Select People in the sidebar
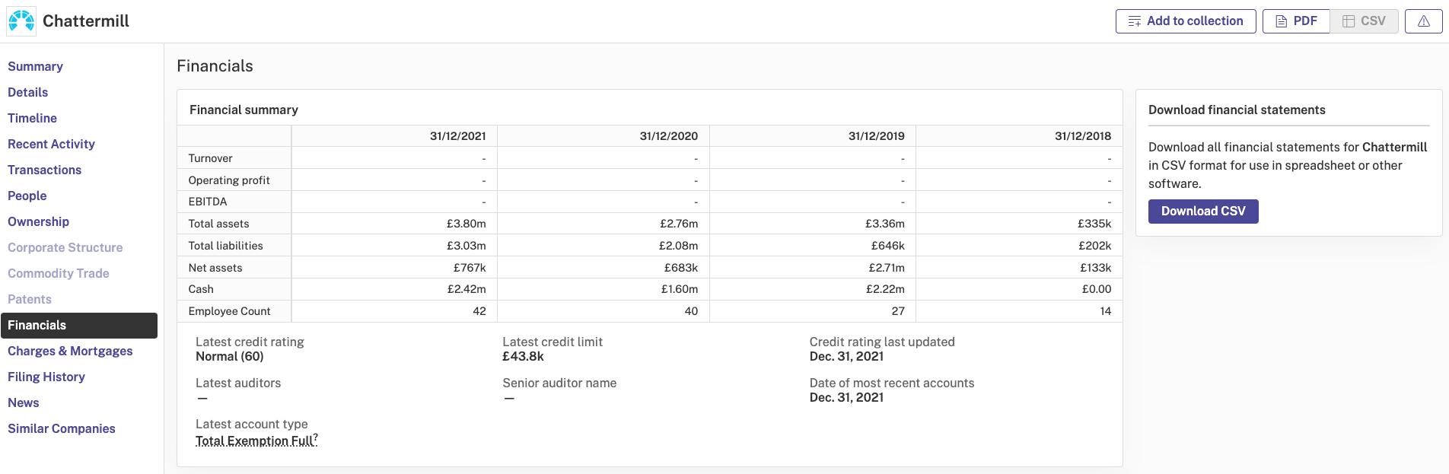 [x=27, y=196]
